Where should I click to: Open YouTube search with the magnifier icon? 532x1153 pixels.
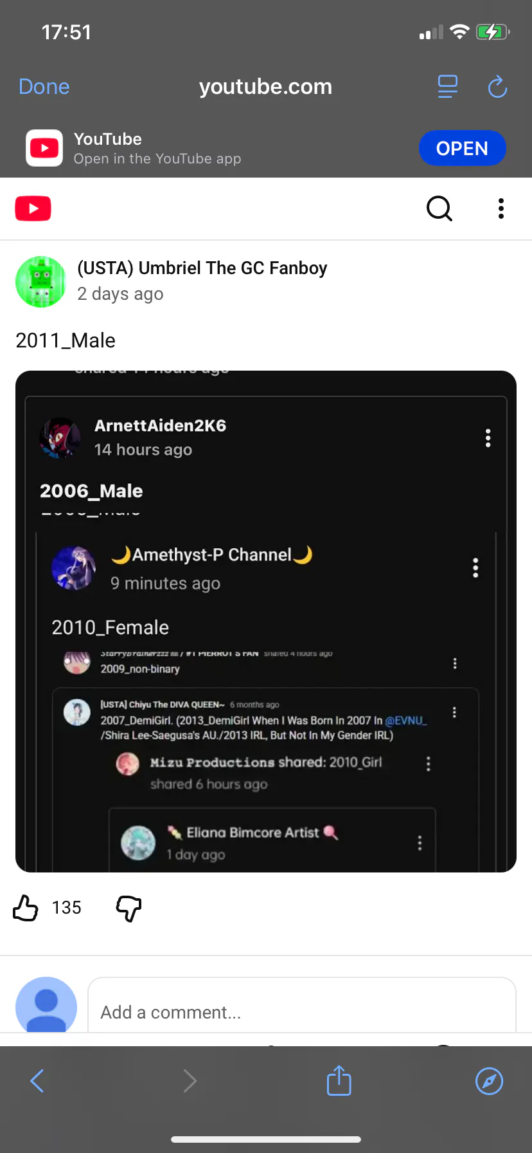coord(439,208)
